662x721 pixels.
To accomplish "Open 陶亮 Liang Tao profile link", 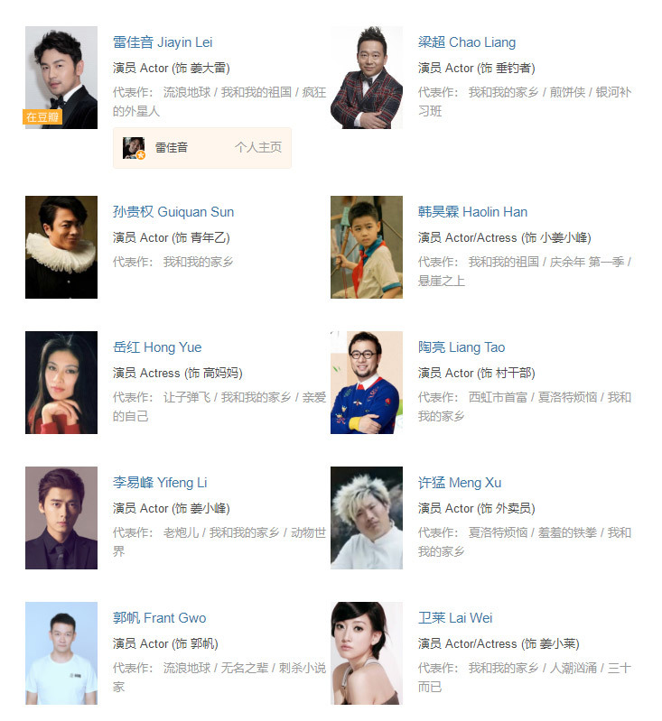I will click(462, 347).
